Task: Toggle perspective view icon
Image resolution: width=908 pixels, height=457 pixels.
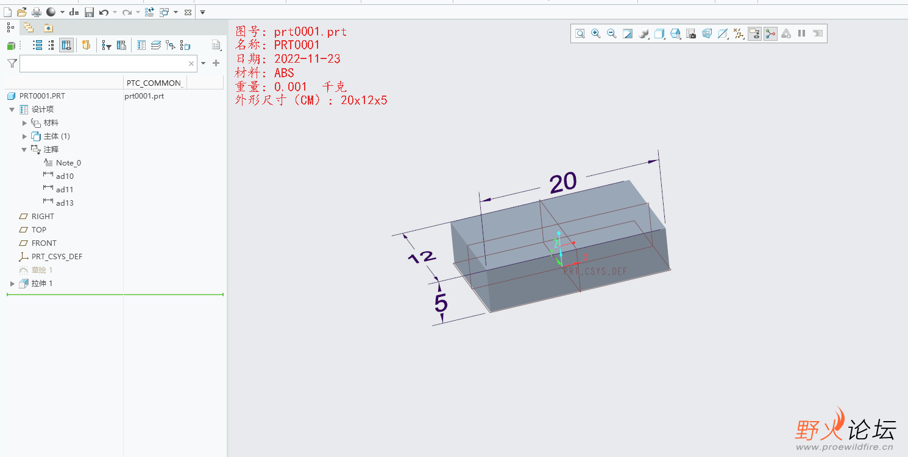Action: coord(707,33)
